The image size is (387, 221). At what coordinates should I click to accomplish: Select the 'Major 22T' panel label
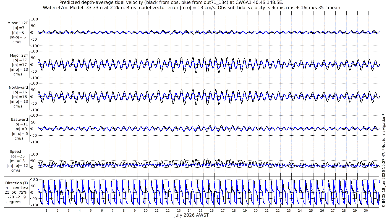point(19,55)
